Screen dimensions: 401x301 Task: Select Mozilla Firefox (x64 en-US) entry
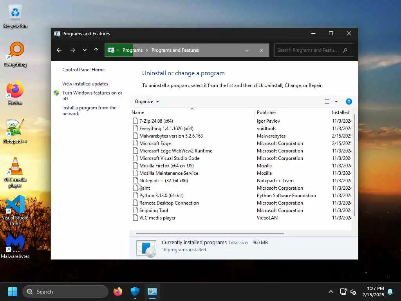click(242, 166)
